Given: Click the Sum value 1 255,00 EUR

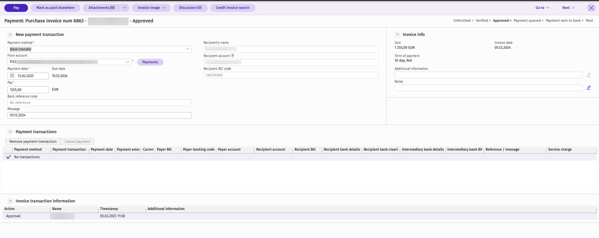Looking at the screenshot, I should pos(404,47).
